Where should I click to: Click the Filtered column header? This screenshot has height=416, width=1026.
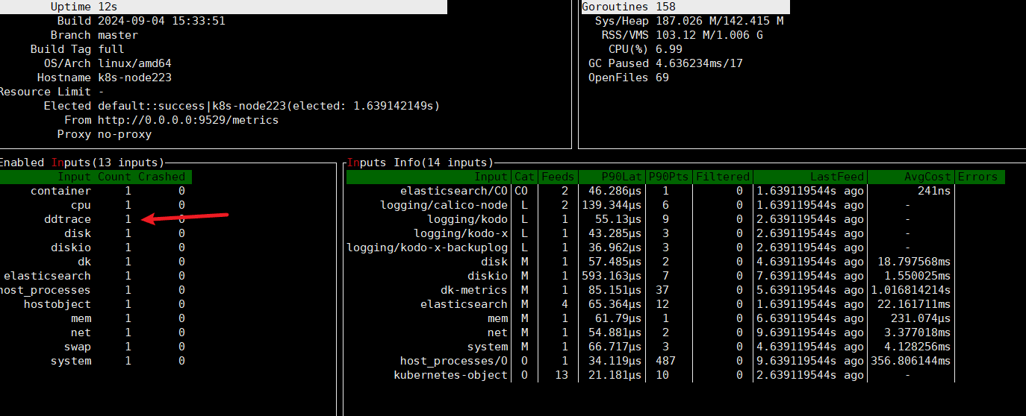722,177
